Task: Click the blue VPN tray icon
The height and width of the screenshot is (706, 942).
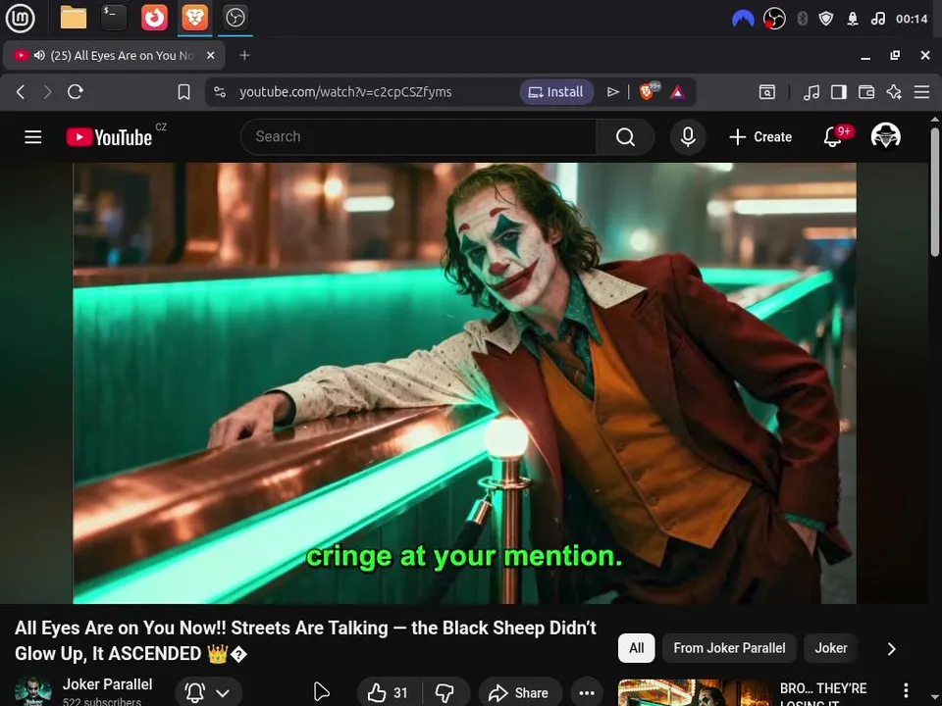Action: (743, 20)
